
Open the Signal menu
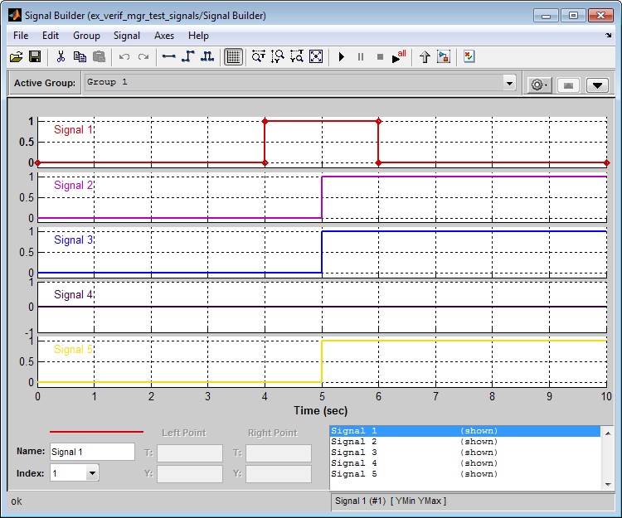[x=127, y=36]
